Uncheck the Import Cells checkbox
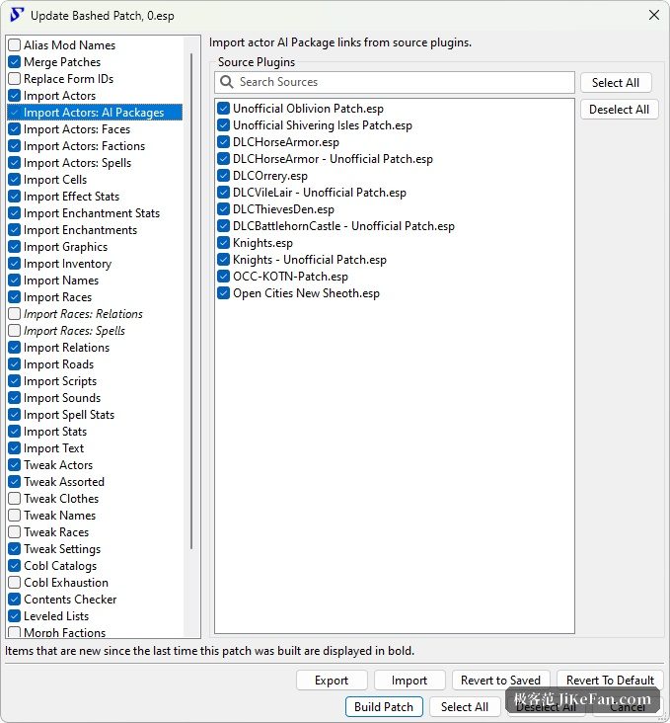Viewport: 670px width, 723px height. point(15,180)
